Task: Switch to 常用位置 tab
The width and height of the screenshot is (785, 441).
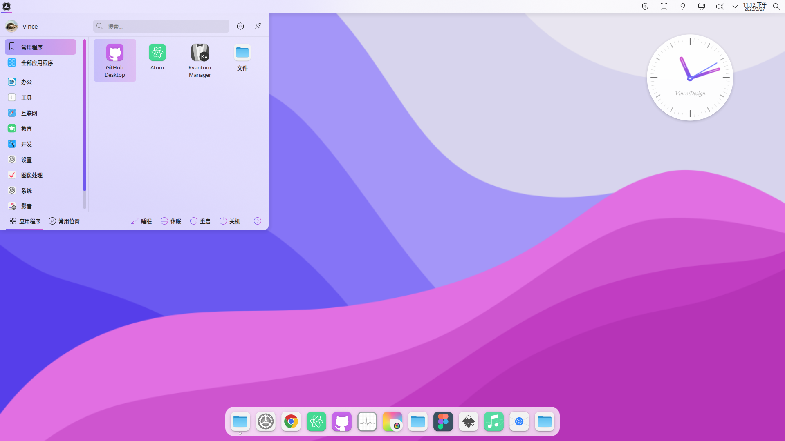Action: coord(64,221)
